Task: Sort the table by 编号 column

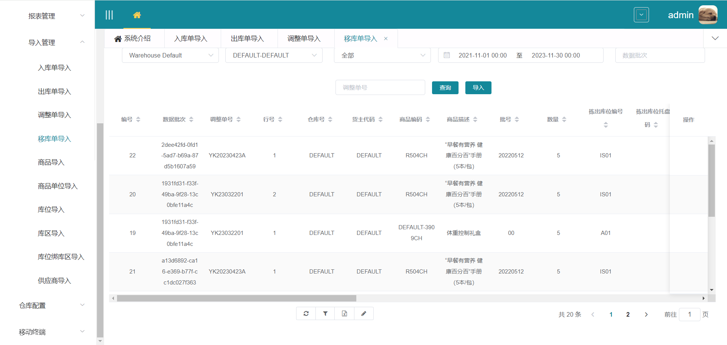Action: click(138, 120)
